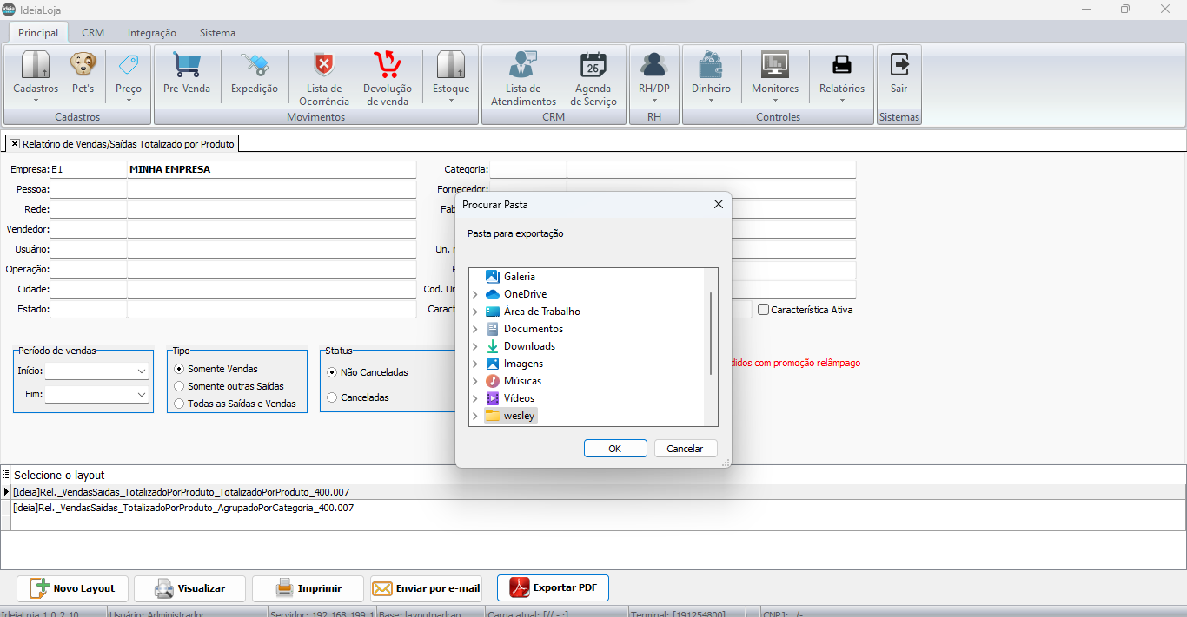
Task: Select the Downloads folder in tree
Action: (x=529, y=346)
